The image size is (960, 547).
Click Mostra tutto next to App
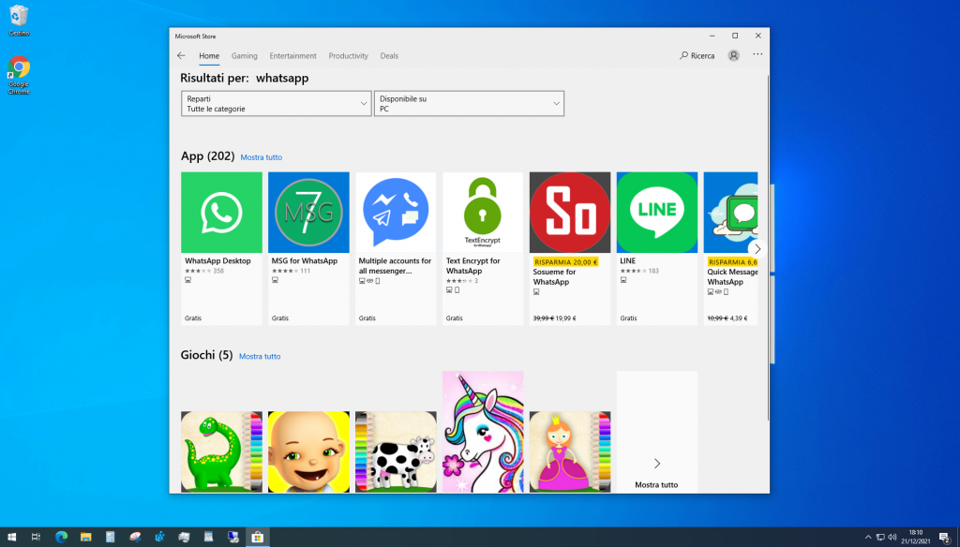click(x=261, y=157)
